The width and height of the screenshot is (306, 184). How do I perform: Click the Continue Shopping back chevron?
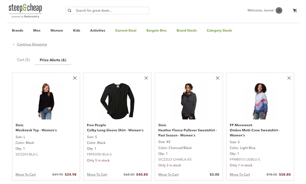[13, 45]
